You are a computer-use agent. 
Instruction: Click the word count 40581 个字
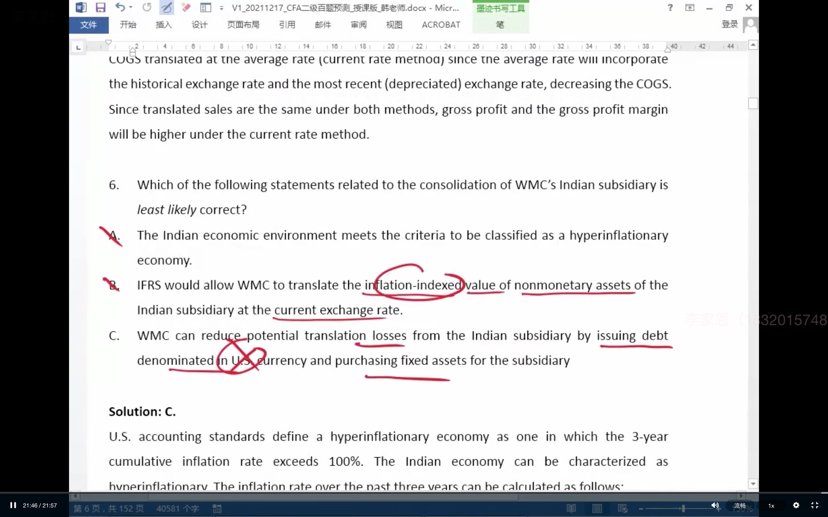tap(178, 508)
